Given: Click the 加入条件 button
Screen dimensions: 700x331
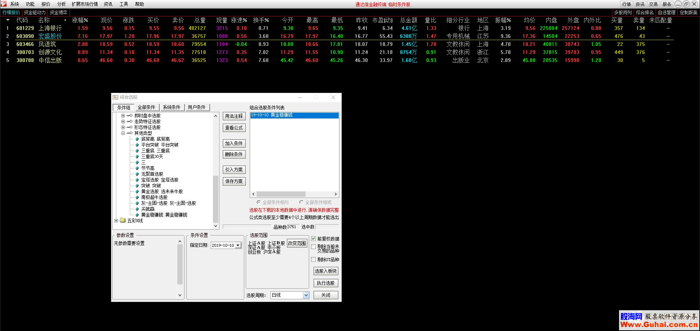Looking at the screenshot, I should tap(234, 144).
